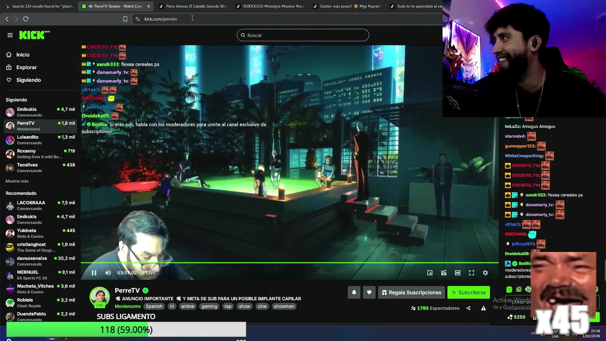
Task: Open MERNUEL recommended channel
Action: click(40, 275)
